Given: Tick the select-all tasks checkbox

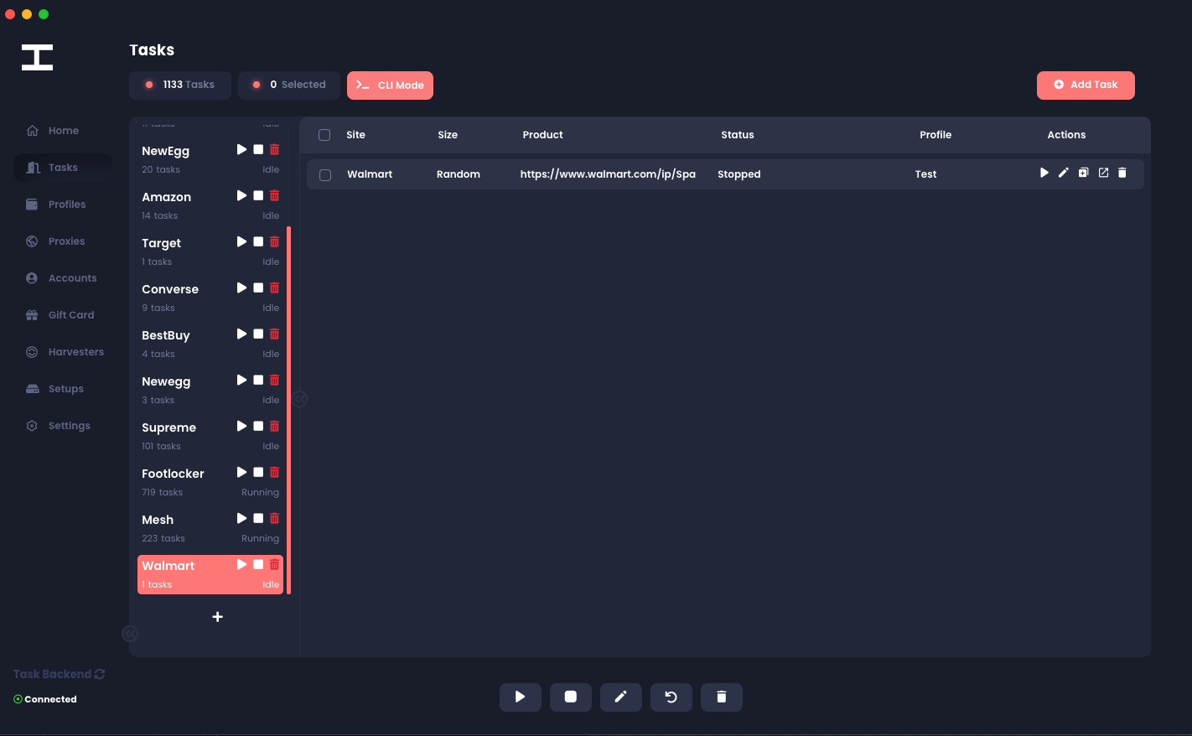Looking at the screenshot, I should click(324, 135).
